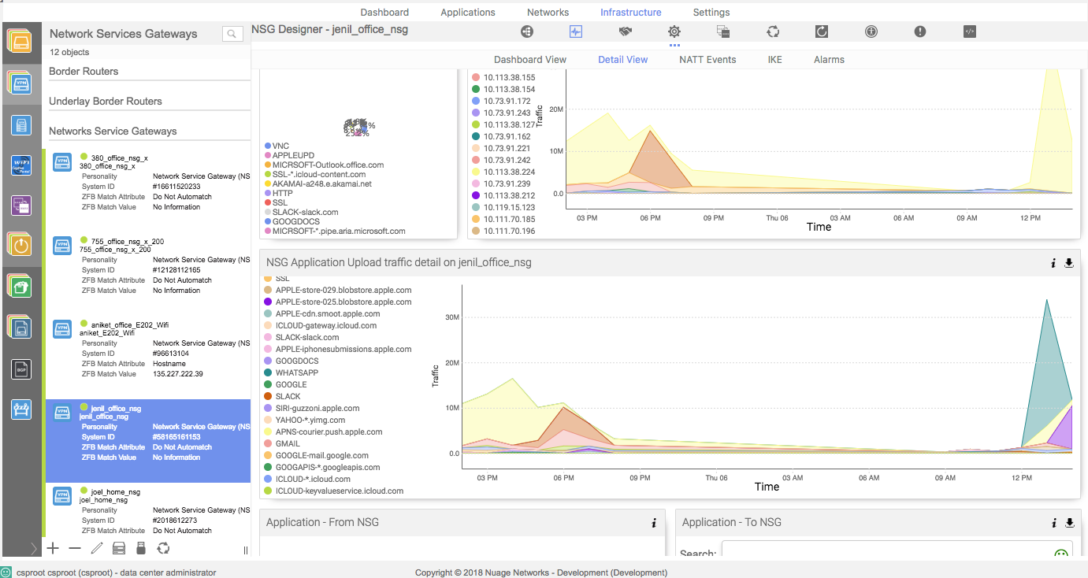
Task: Open the NSG bootstrap settings gear icon
Action: coord(674,31)
